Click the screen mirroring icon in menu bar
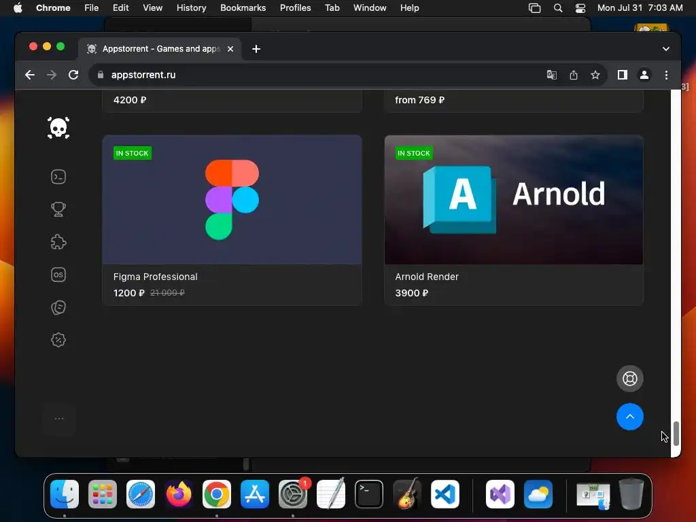The width and height of the screenshot is (696, 522). [534, 8]
